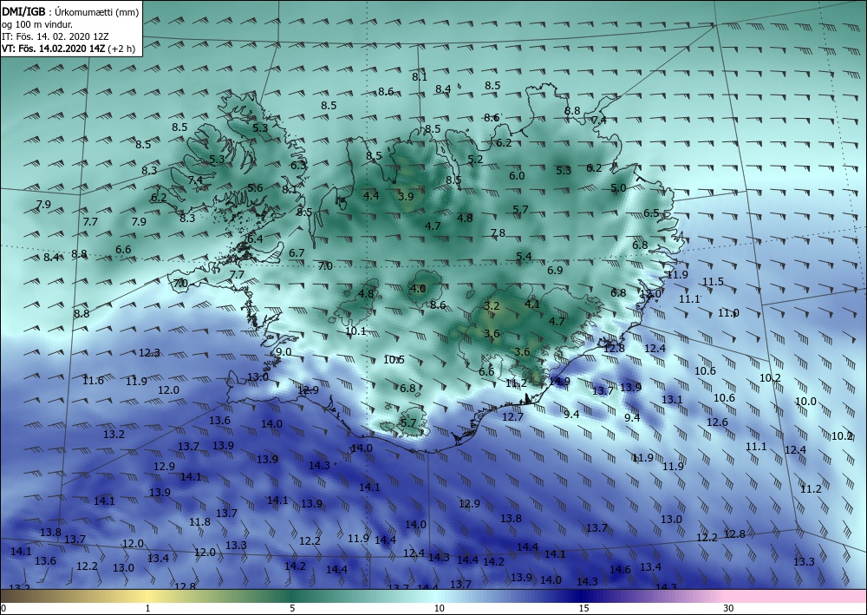Click the value 6.4 on the map
867x615 pixels.
point(255,239)
